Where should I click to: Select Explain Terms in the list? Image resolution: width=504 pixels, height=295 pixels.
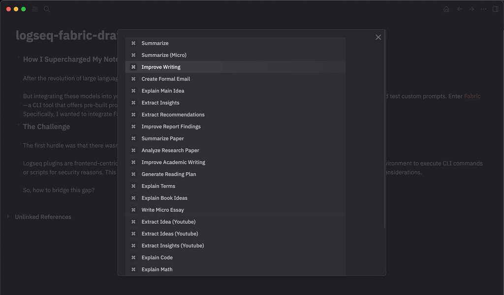pos(235,186)
